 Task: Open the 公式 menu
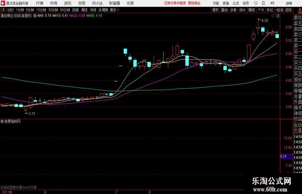point(236,3)
